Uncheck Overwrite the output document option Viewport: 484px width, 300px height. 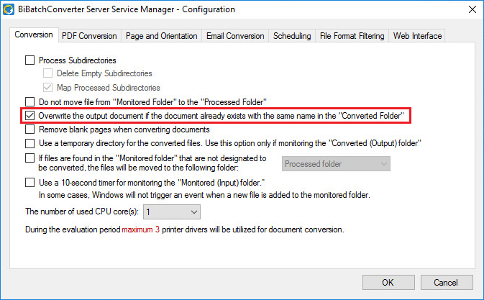30,116
